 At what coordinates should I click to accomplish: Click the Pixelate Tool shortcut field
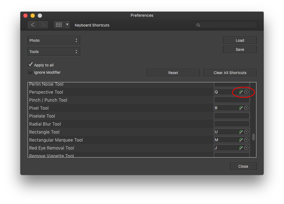pyautogui.click(x=232, y=116)
